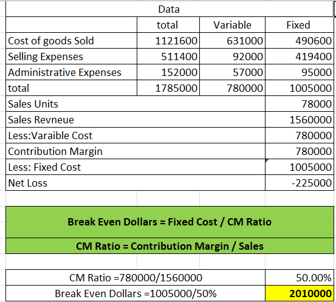The height and width of the screenshot is (302, 336).
Task: Select the 'Fixed' column header cell
Action: 300,25
